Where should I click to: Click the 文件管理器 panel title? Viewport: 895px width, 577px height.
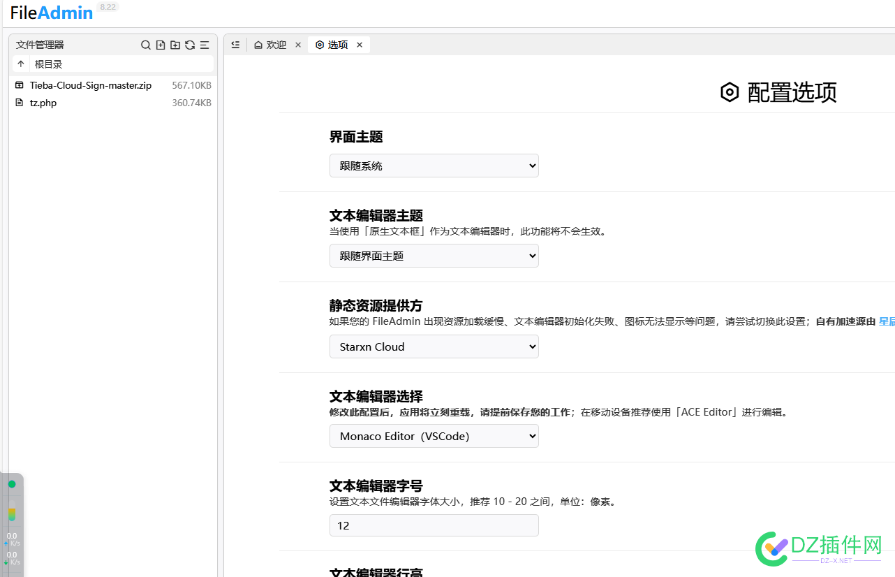tap(40, 45)
